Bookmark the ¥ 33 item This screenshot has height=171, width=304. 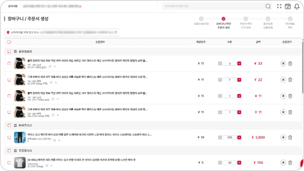(x=283, y=63)
